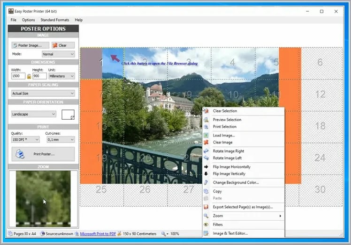
Task: Click the "150 x 90 Centimeters" status text
Action: click(140, 234)
